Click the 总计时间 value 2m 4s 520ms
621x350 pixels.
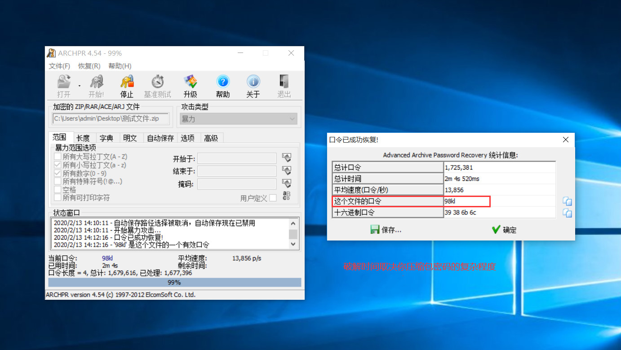click(x=462, y=179)
